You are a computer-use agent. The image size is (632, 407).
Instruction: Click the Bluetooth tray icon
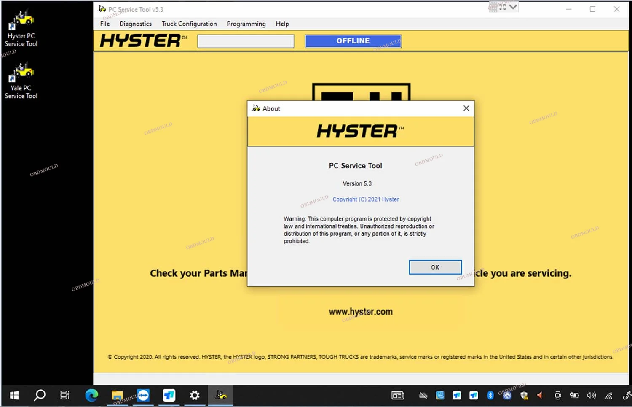point(490,395)
